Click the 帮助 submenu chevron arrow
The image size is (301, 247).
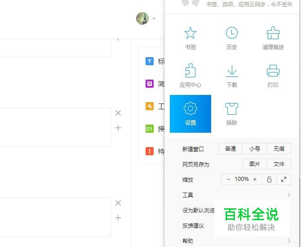point(289,241)
